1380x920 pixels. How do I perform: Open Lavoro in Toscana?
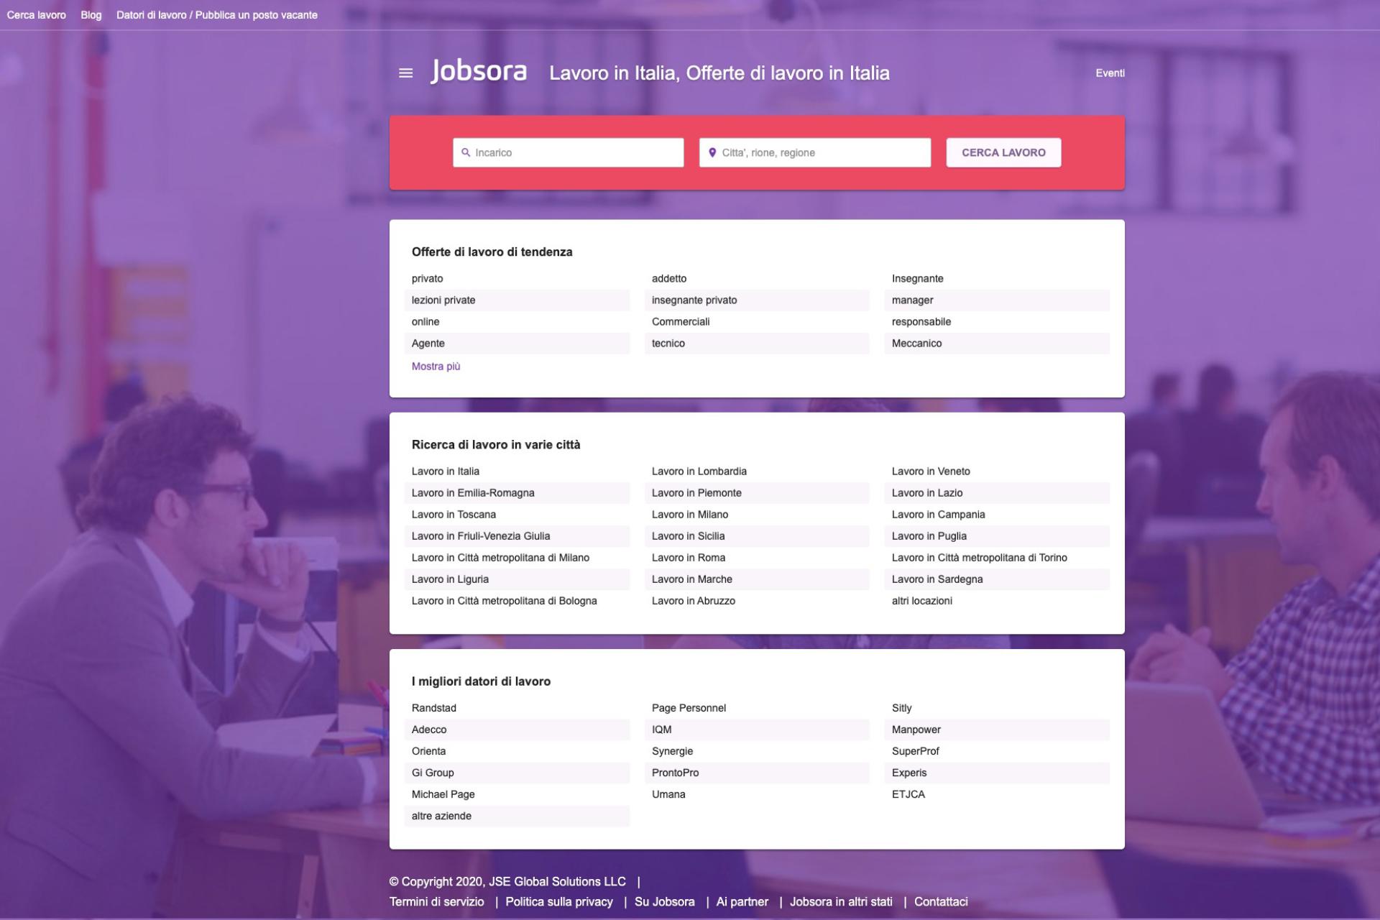point(454,515)
